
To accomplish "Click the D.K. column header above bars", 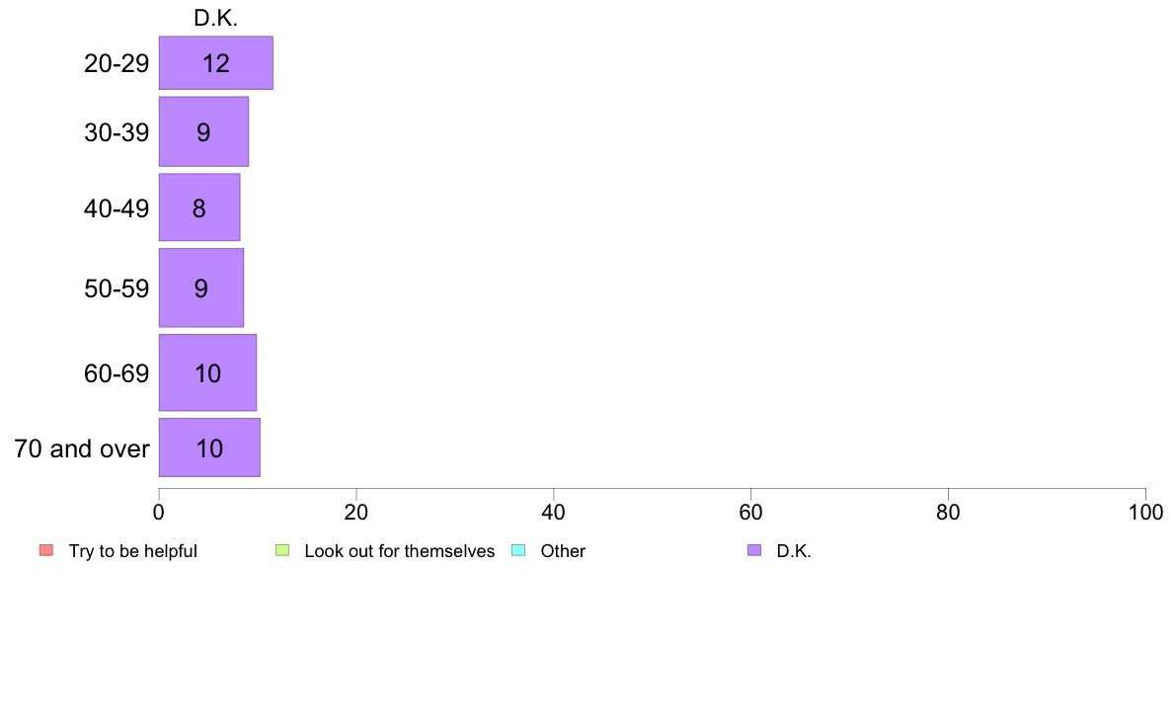I will 215,18.
